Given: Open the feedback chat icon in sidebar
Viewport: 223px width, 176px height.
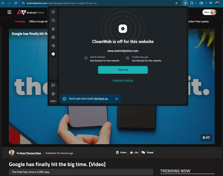Looking at the screenshot, I should tap(53, 85).
